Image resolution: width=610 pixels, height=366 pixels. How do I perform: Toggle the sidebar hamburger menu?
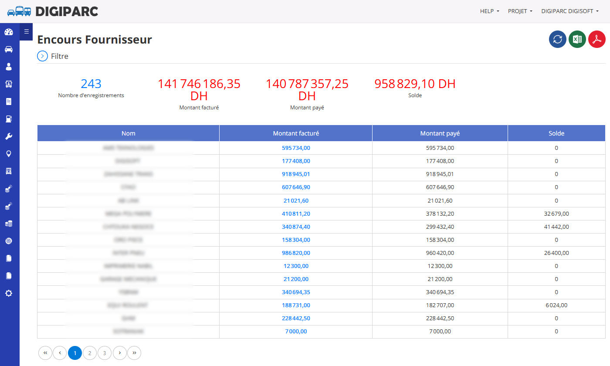[x=26, y=31]
